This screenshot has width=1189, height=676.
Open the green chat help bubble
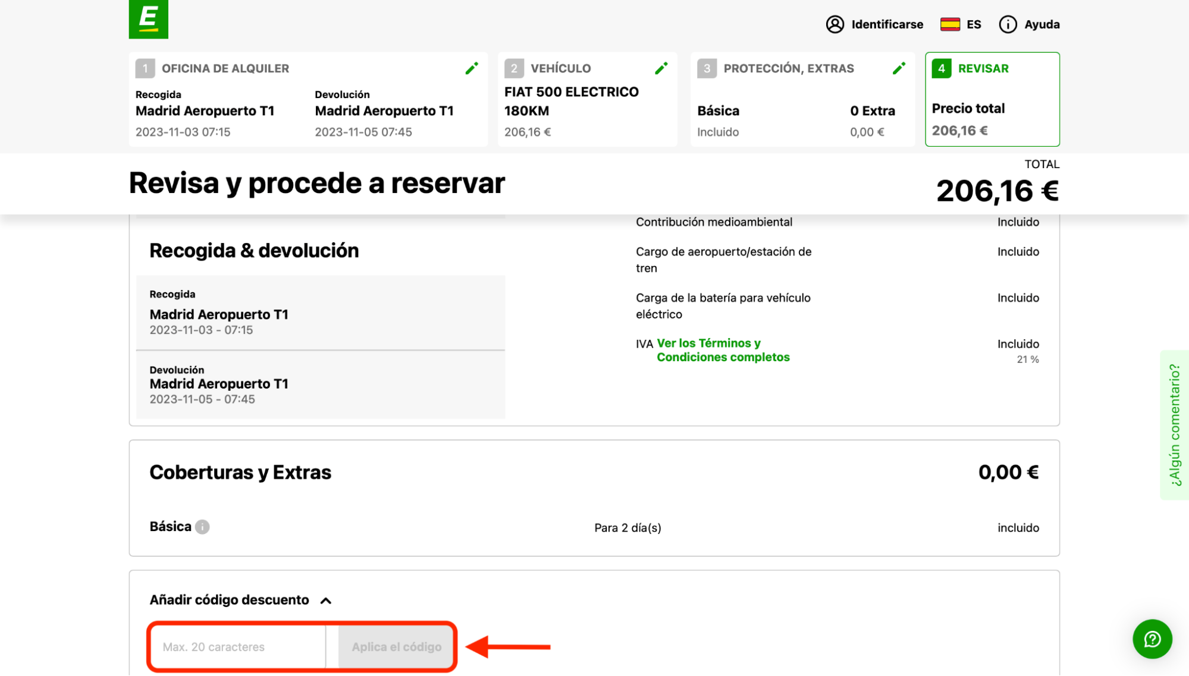pos(1152,639)
